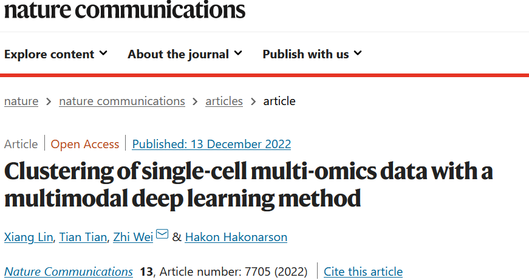This screenshot has width=529, height=280.
Task: Expand the Explore content menu
Action: point(55,54)
